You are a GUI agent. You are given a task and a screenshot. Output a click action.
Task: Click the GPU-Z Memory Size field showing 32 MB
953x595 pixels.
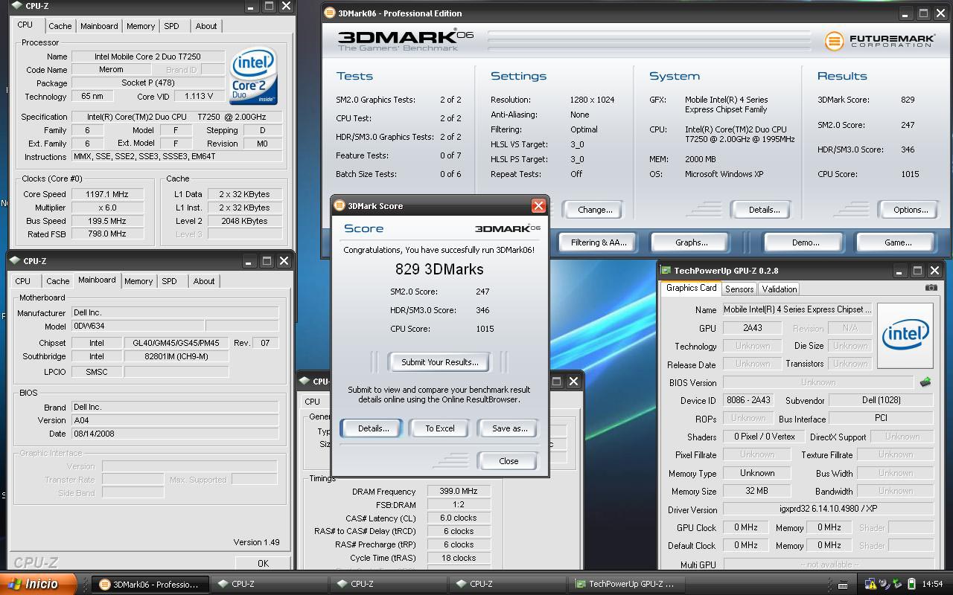[x=757, y=491]
